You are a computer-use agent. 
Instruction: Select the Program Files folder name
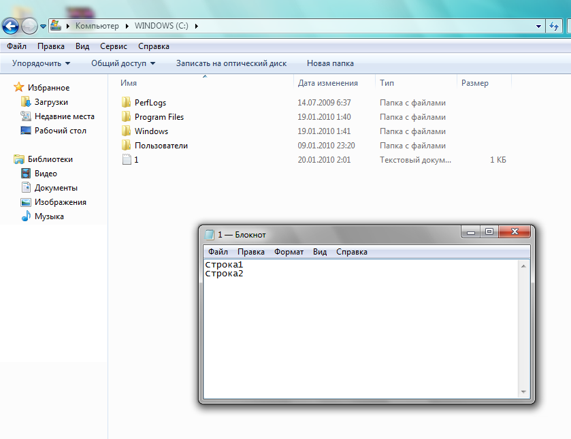[159, 117]
